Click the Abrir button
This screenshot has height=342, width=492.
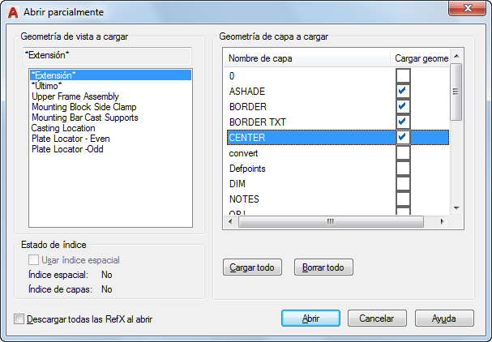(310, 318)
